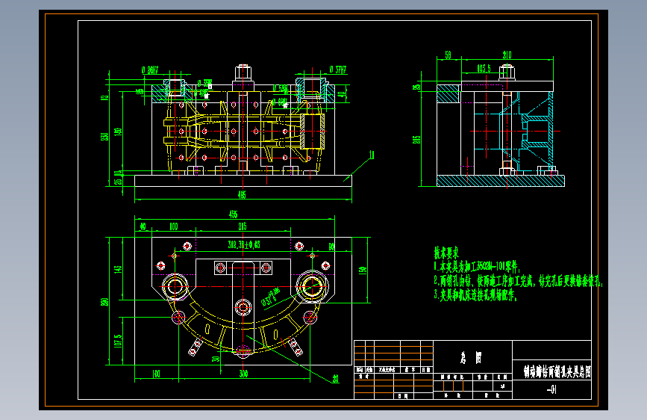This screenshot has width=647, height=420.
Task: Click the hatched base plate in side view
Action: [x=501, y=181]
